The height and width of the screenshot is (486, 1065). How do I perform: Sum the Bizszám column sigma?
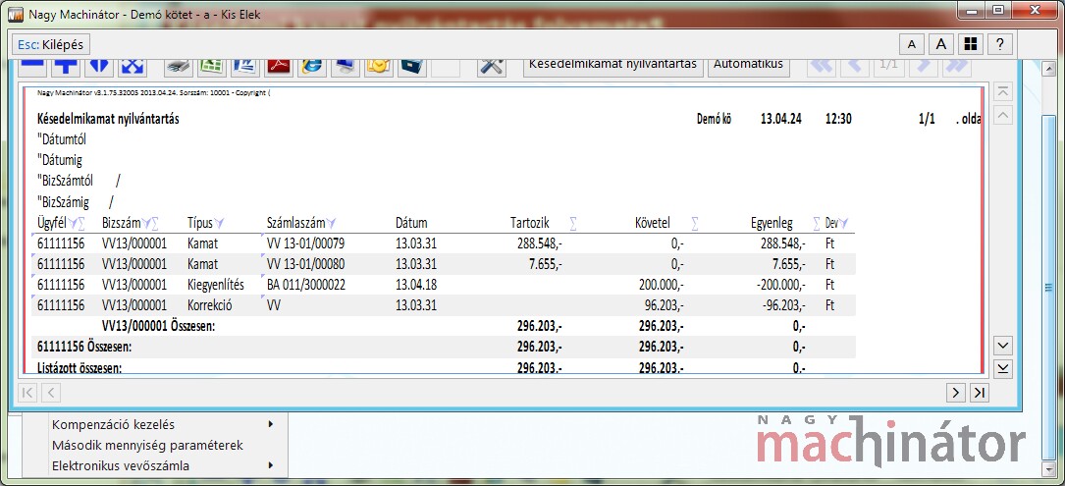tap(154, 223)
